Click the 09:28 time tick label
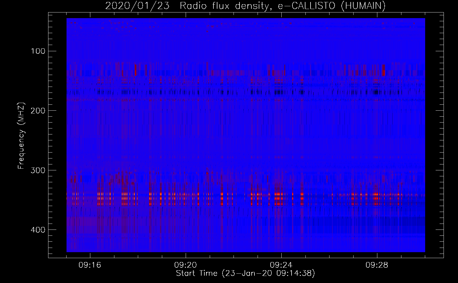 (x=377, y=265)
